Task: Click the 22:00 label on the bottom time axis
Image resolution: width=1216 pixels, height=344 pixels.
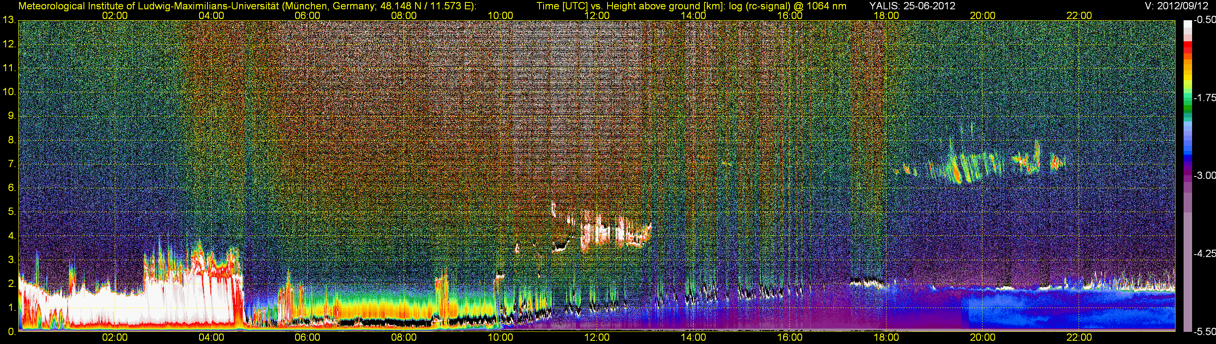Action: (1079, 338)
